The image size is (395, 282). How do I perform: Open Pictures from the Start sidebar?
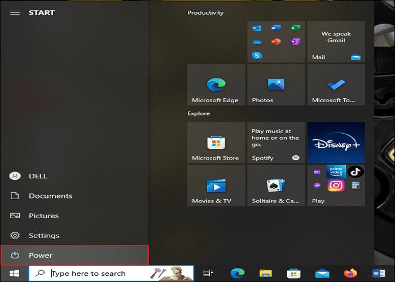[74, 216]
